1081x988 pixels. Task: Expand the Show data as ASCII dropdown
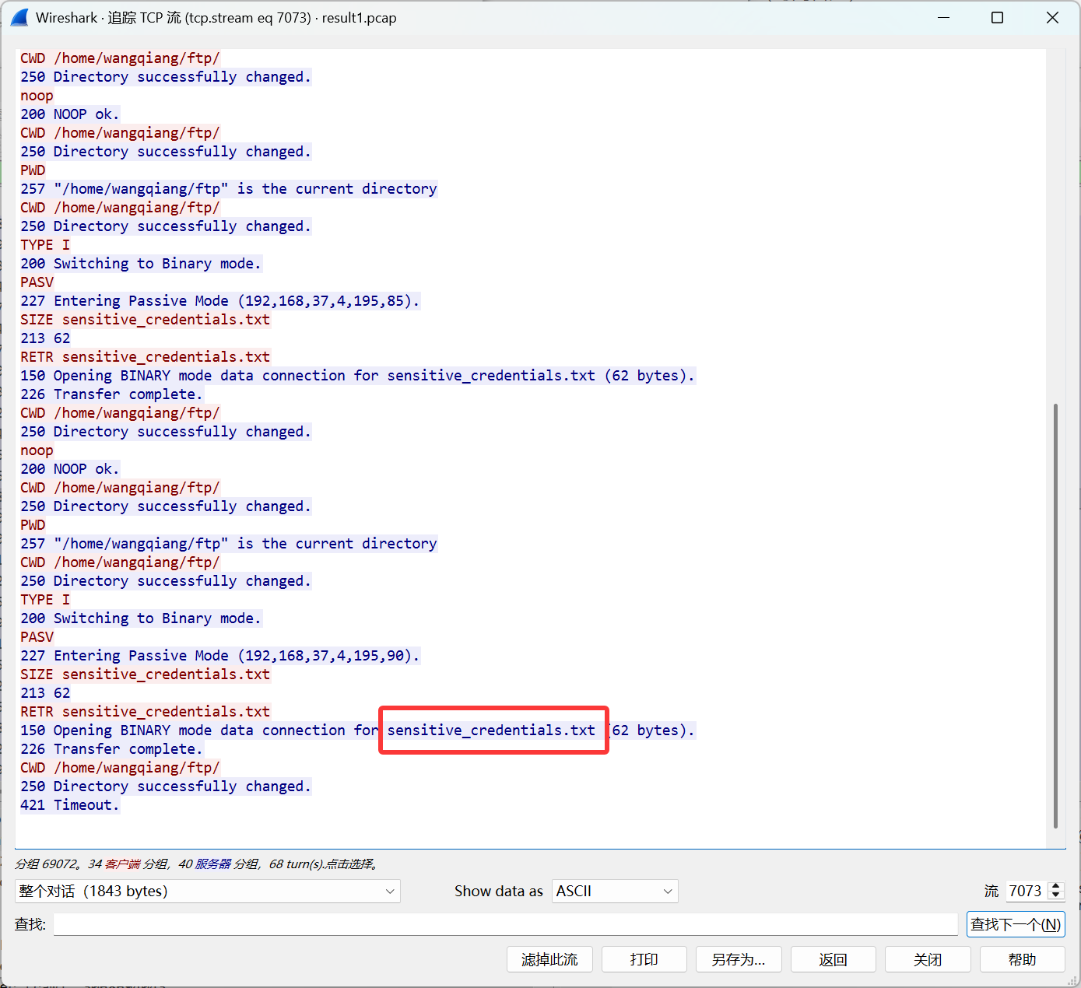(614, 891)
